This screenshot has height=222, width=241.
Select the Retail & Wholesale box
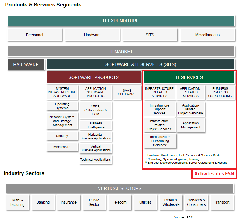(x=171, y=202)
